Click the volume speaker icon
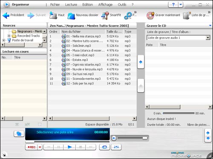 pos(114,138)
